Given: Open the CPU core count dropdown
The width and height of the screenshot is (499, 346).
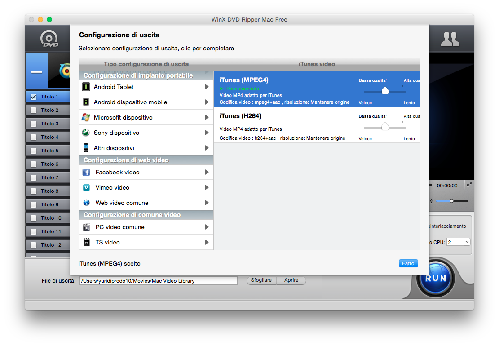Looking at the screenshot, I should pos(458,242).
